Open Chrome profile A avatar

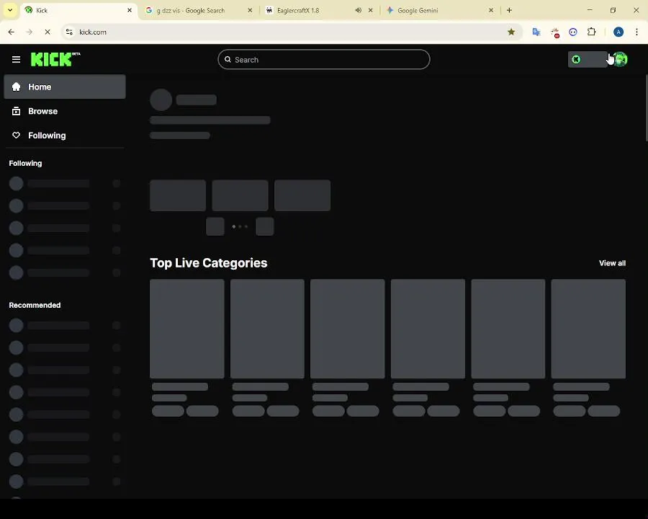pos(618,32)
